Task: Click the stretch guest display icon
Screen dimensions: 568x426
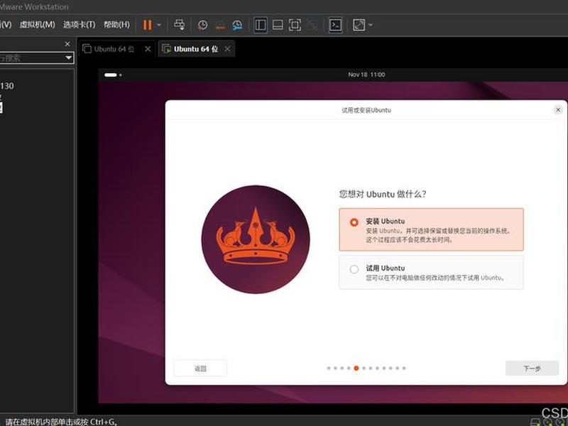Action: (x=359, y=25)
